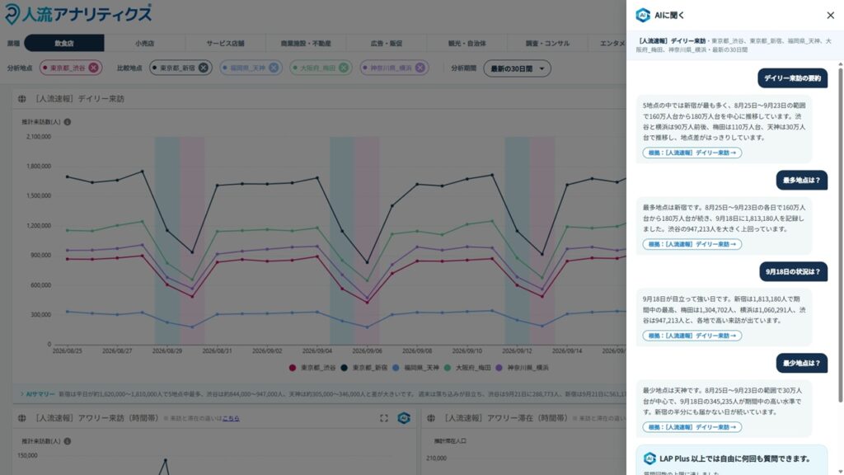
Task: Click the AI hexagon icon in panel header
Action: click(x=643, y=15)
